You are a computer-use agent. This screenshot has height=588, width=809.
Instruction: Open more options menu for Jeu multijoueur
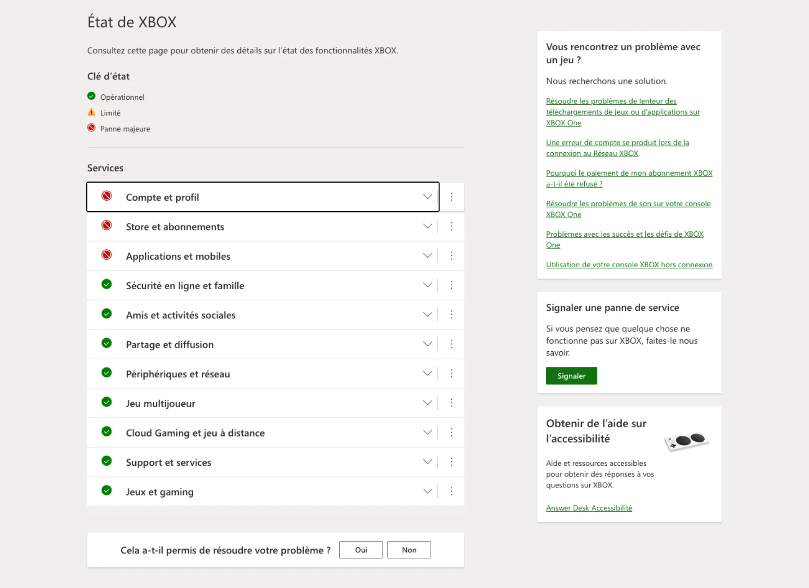coord(452,403)
